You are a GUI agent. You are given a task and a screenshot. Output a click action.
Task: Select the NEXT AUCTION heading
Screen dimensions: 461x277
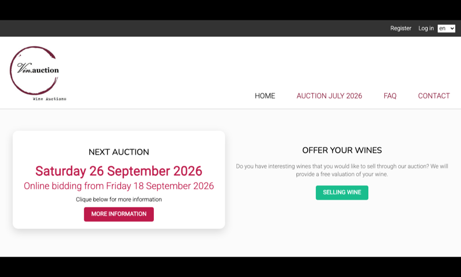[119, 152]
